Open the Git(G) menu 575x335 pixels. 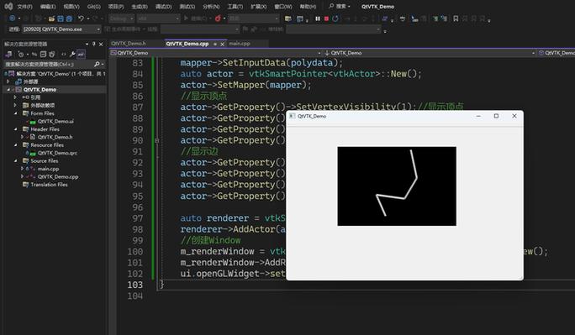94,7
